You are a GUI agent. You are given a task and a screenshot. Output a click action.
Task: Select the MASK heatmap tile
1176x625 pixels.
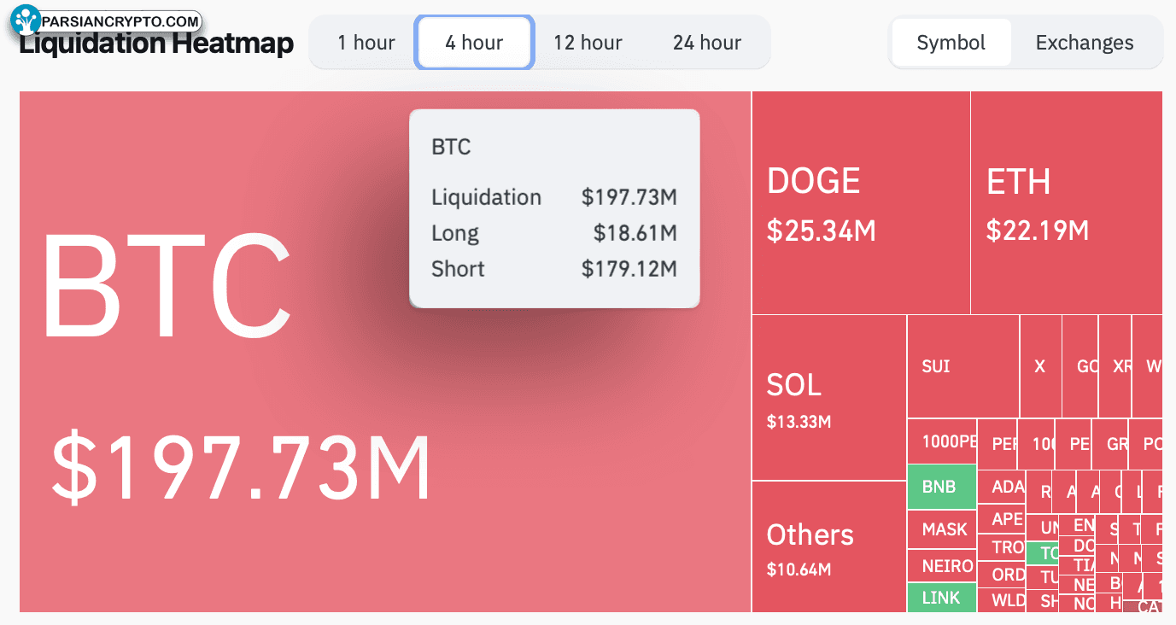(x=942, y=529)
